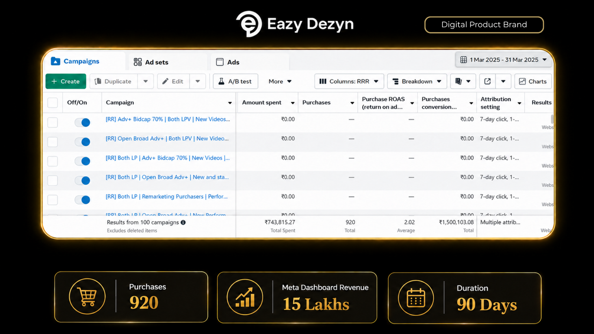Toggle off Open Broad Adv+ Both LPV campaign
This screenshot has height=334, width=594.
pyautogui.click(x=82, y=142)
